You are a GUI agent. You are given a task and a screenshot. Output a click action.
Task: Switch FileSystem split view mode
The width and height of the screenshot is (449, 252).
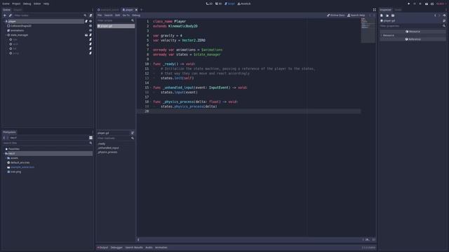pyautogui.click(x=91, y=138)
